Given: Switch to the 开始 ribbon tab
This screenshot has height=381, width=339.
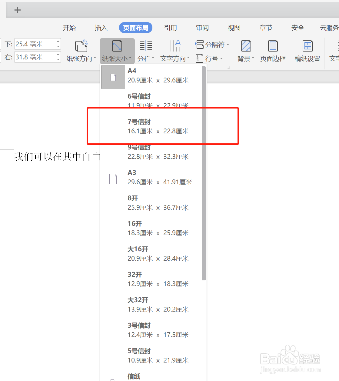Looking at the screenshot, I should coord(69,28).
